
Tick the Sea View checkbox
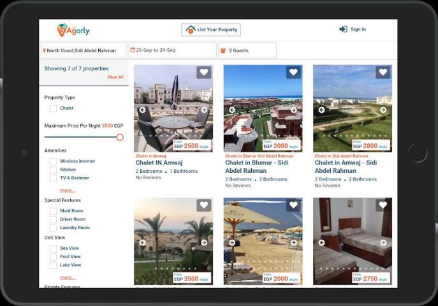tap(53, 249)
